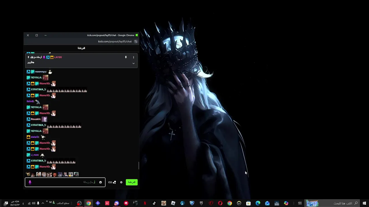
Task: Open pinned message three-dot menu
Action: tap(133, 57)
